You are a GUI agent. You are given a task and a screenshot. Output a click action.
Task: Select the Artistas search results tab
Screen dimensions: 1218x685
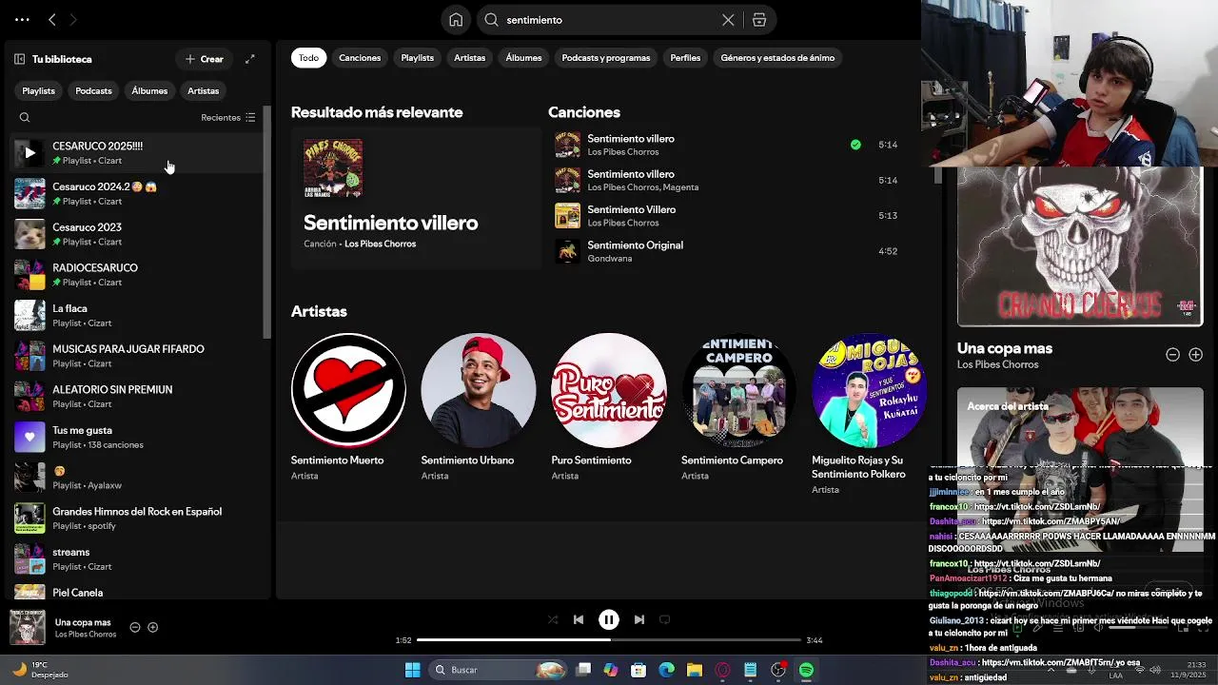(x=469, y=58)
